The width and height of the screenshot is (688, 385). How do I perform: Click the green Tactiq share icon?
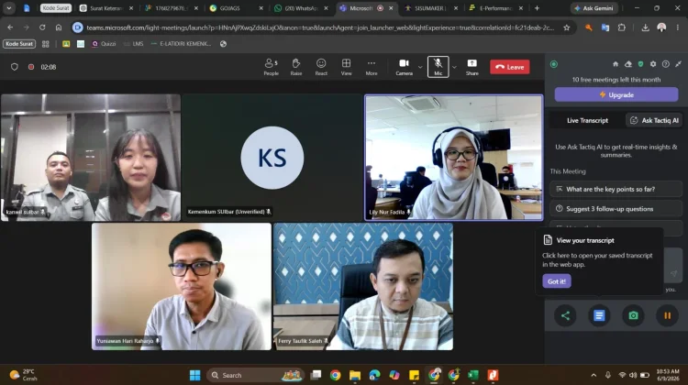(x=566, y=315)
